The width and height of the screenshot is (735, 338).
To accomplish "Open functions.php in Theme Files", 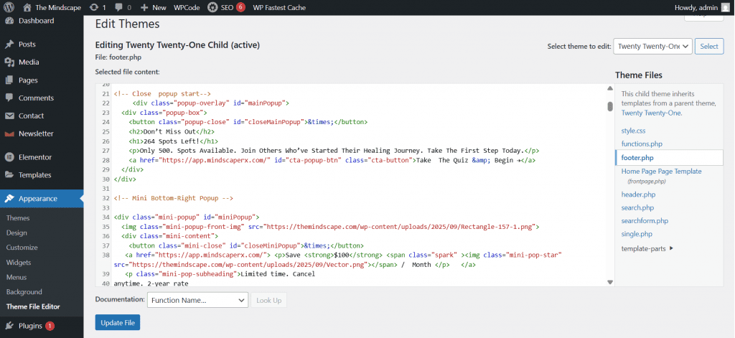I will pyautogui.click(x=642, y=144).
